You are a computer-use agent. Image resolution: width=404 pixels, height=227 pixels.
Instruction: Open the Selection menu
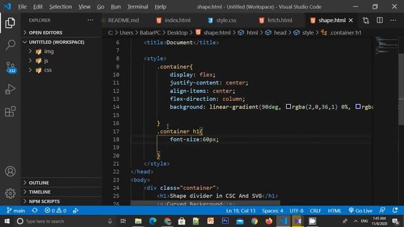61,7
